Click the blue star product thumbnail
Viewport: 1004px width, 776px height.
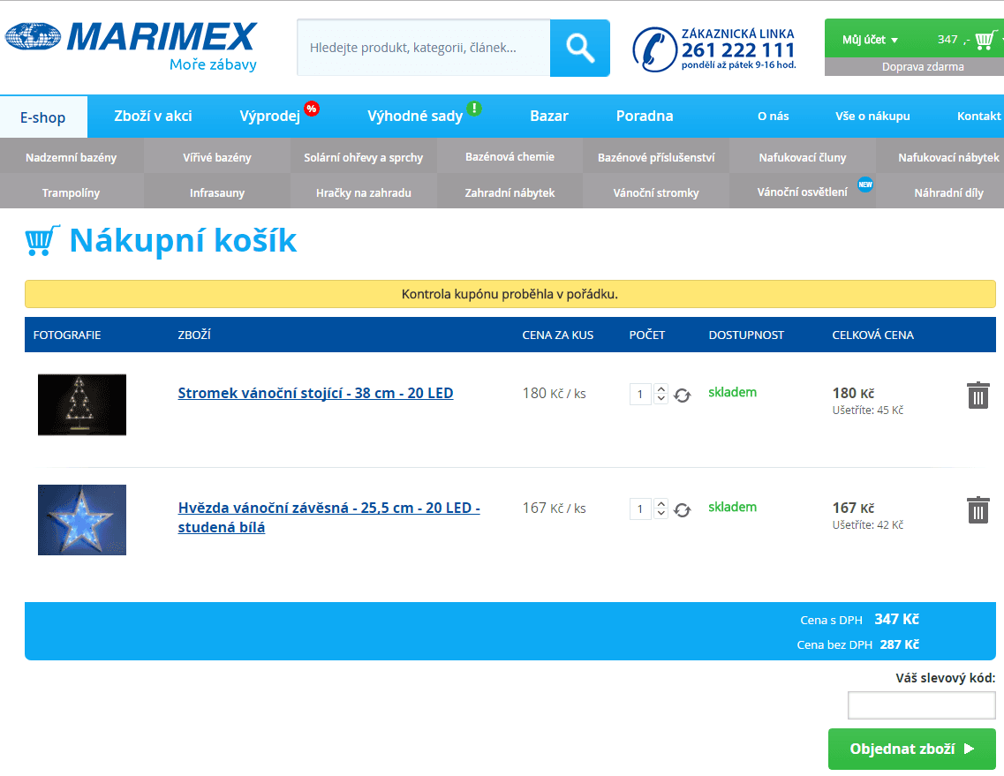(x=82, y=520)
